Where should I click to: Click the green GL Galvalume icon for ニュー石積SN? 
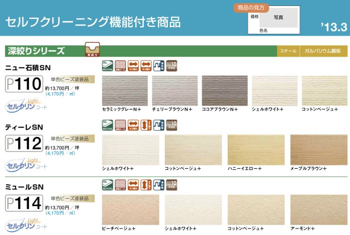point(107,66)
